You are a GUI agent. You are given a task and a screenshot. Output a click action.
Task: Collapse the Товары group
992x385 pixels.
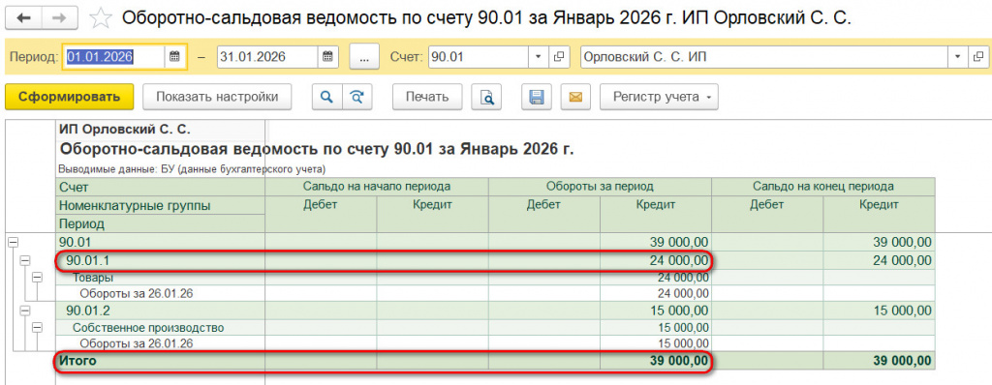37,277
